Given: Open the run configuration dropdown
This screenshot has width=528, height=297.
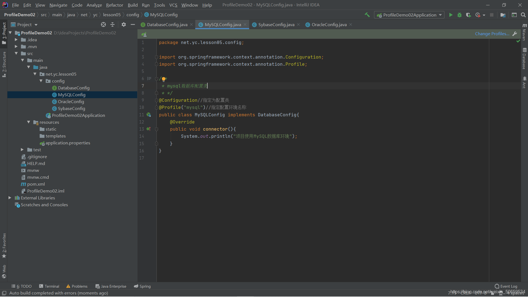Looking at the screenshot, I should click(x=409, y=15).
